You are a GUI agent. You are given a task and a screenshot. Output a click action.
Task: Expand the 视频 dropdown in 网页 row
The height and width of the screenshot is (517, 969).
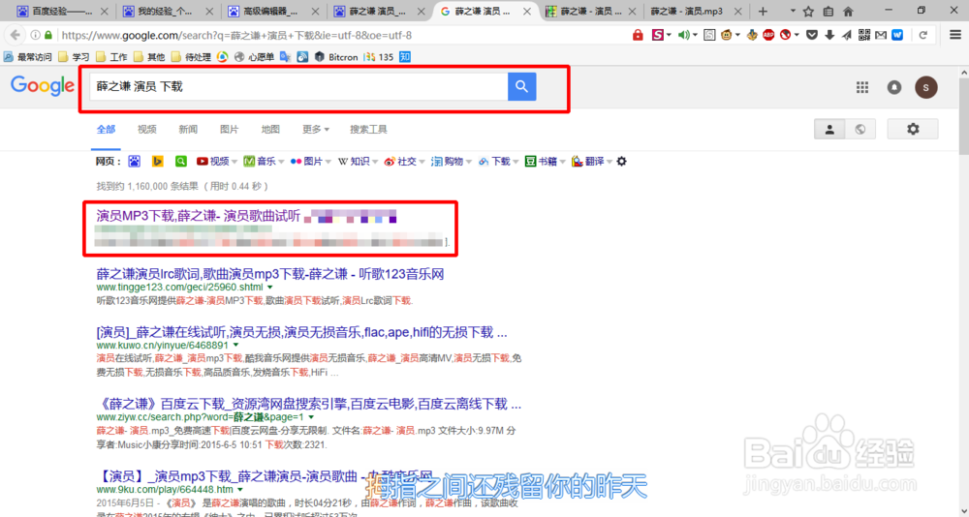pos(234,162)
